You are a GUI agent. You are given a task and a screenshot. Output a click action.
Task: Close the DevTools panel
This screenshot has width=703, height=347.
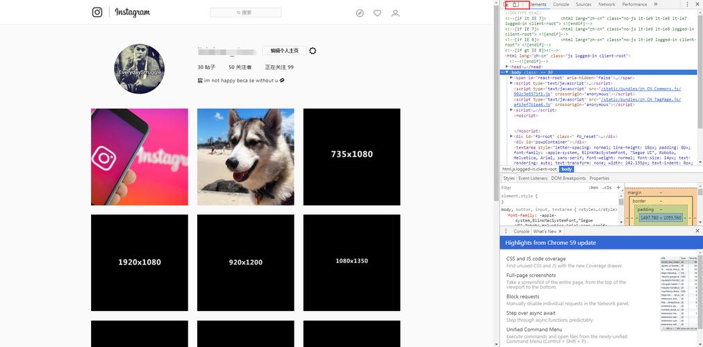click(x=697, y=4)
